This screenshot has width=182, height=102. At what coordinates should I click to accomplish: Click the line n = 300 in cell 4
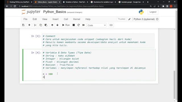click(48, 74)
